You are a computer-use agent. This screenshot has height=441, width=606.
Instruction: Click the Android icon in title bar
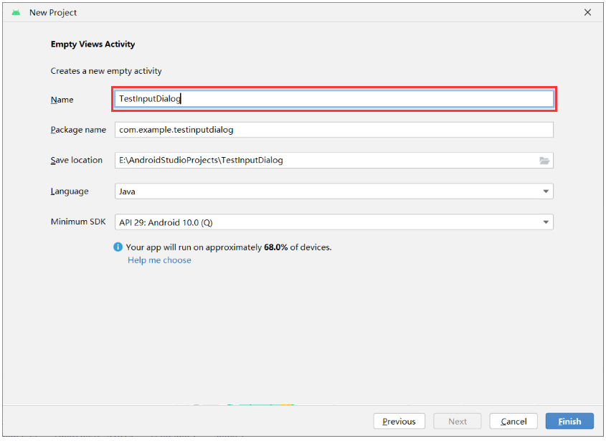pos(16,13)
